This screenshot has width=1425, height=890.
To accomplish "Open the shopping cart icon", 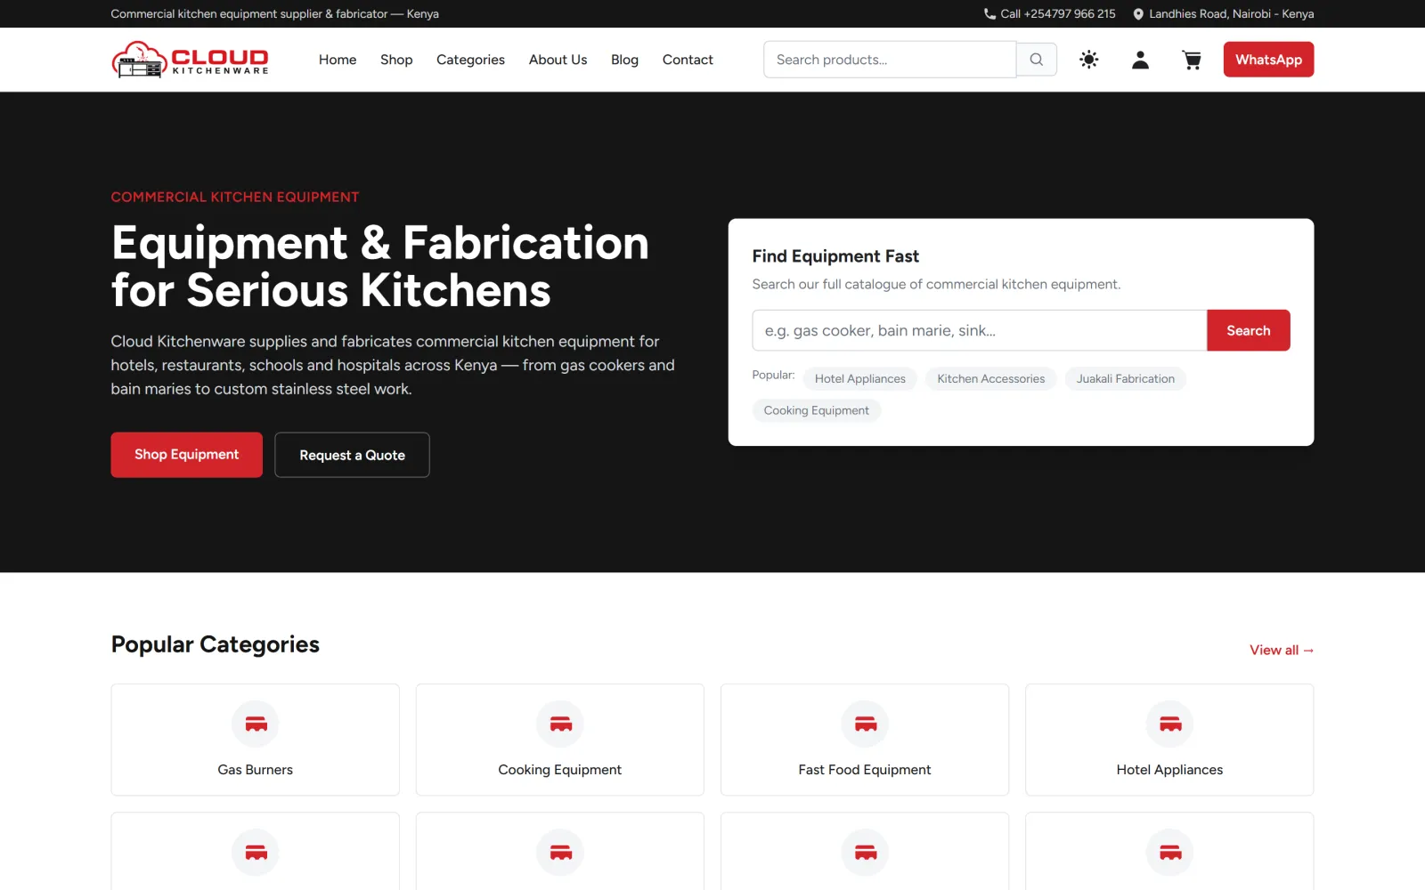I will [1192, 60].
